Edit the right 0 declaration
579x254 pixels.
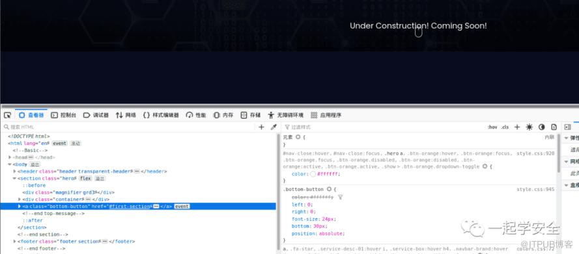pos(304,212)
